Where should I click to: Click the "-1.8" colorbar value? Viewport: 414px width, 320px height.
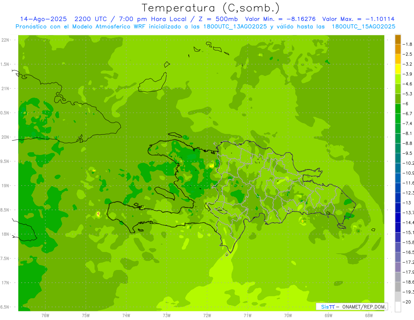tap(407, 44)
